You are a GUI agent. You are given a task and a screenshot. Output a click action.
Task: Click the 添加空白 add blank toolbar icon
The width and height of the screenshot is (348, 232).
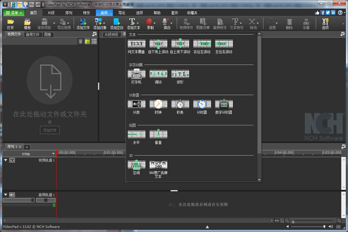[x=117, y=22]
